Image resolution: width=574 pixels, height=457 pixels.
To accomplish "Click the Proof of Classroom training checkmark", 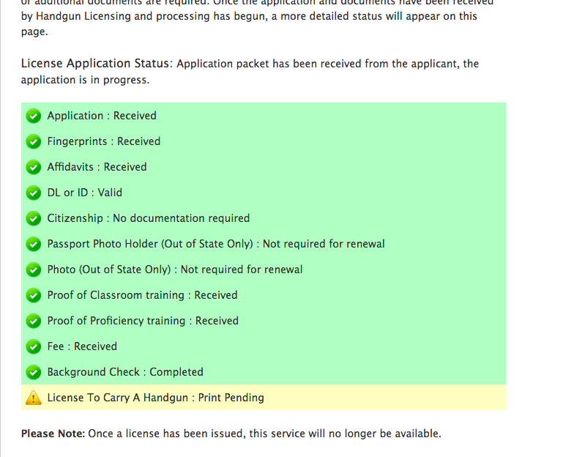I will tap(33, 295).
